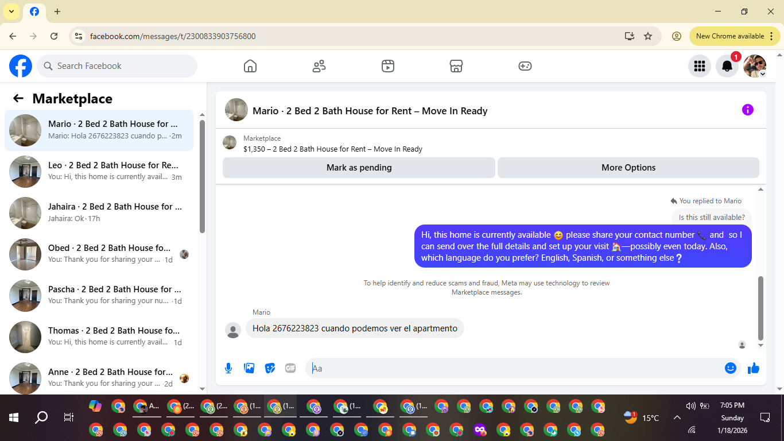Open the Friends icon in top navigation
This screenshot has width=784, height=441.
pyautogui.click(x=319, y=66)
